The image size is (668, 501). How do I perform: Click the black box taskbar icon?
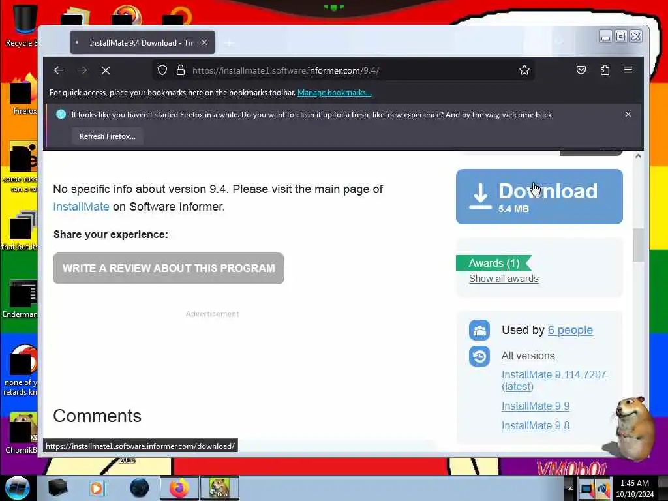click(x=57, y=488)
